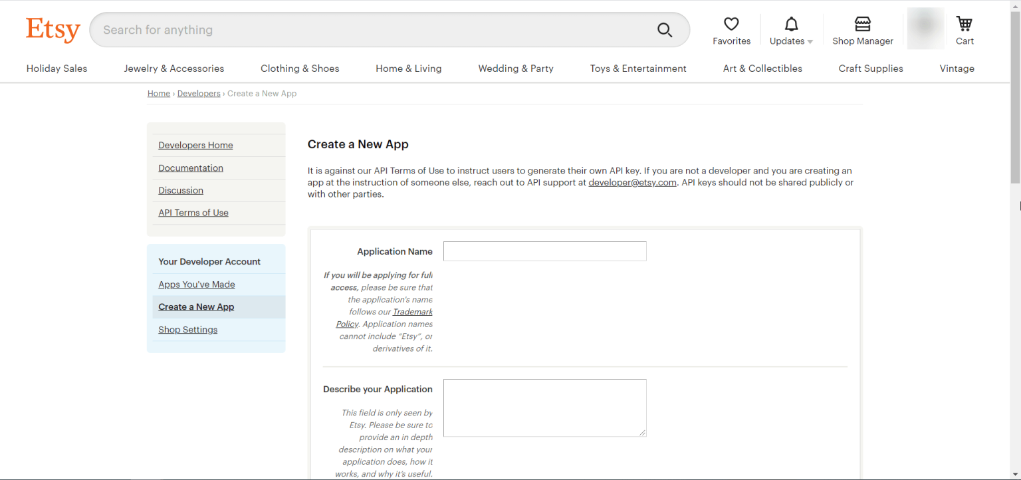Open the Documentation sidebar link
This screenshot has width=1021, height=480.
191,168
